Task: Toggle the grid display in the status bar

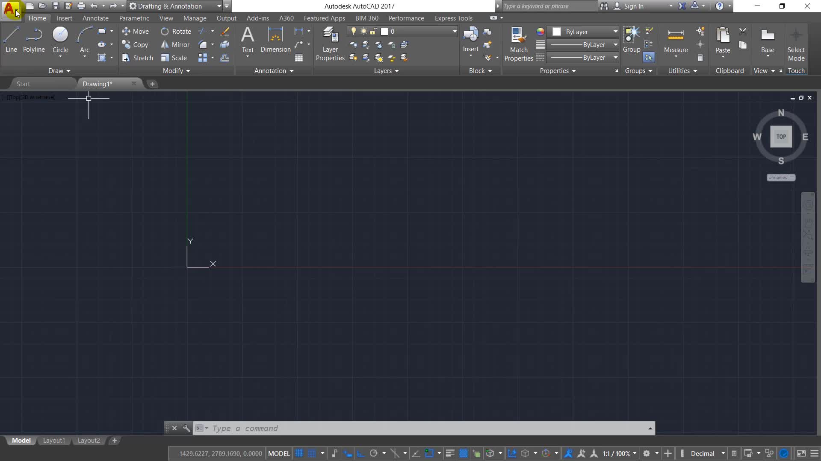Action: click(299, 453)
